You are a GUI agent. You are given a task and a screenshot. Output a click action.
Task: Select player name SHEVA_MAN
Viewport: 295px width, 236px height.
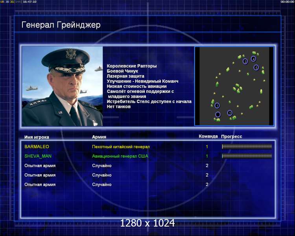pos(38,156)
